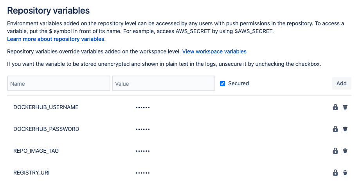Delete the DOCKERHUB_USERNAME variable with trash icon

point(345,107)
